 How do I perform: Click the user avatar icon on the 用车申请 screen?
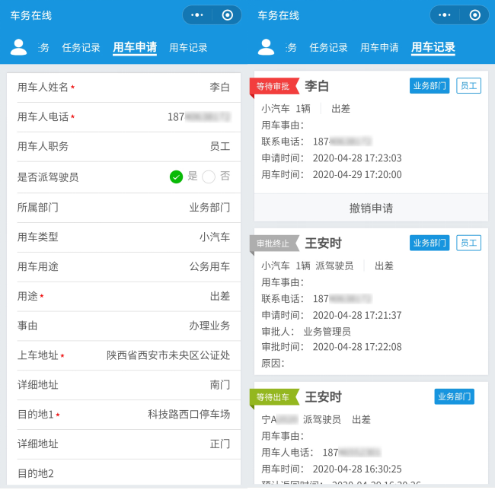click(x=18, y=47)
